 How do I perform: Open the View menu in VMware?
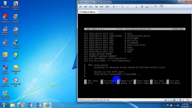(x=91, y=7)
